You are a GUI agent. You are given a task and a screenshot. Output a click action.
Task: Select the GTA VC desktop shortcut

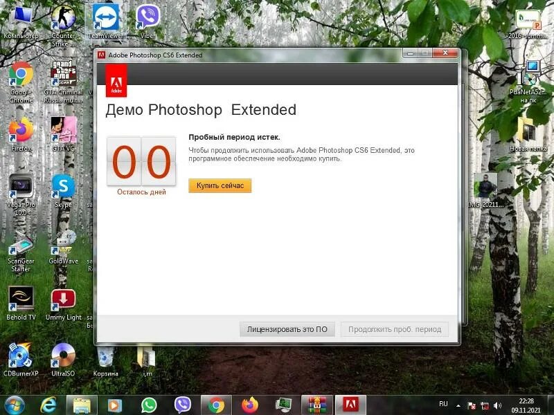[63, 134]
